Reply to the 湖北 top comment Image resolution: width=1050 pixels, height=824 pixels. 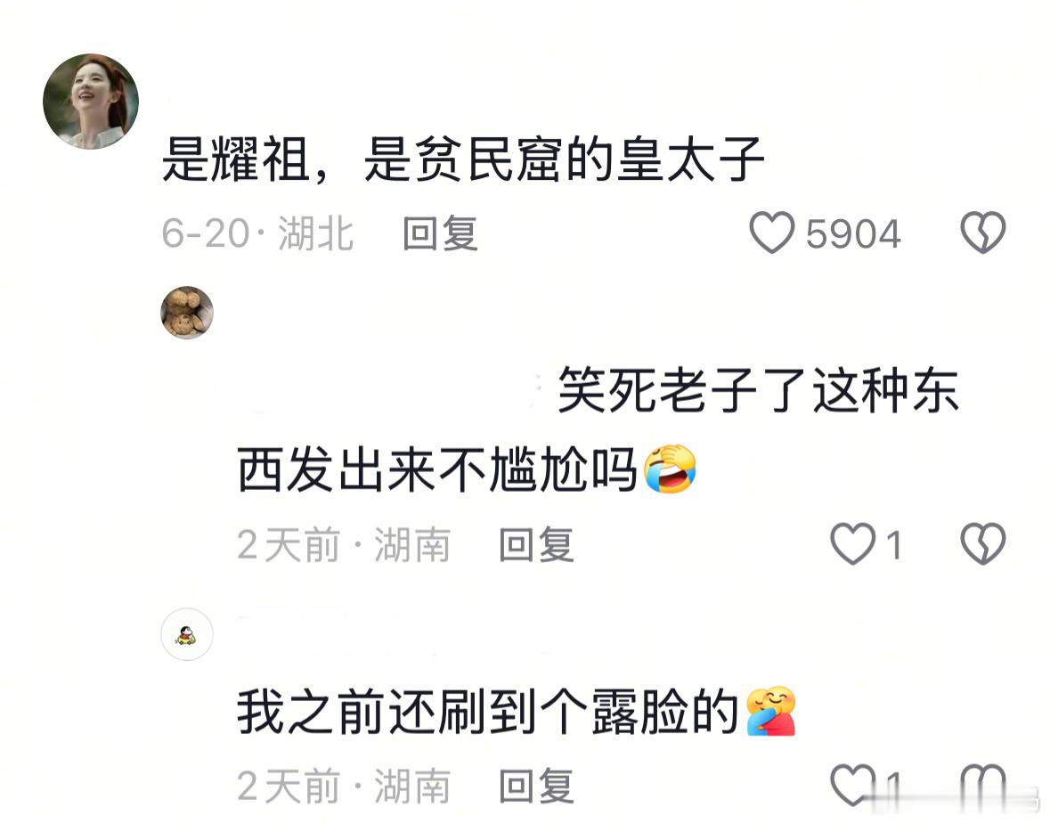pos(440,233)
